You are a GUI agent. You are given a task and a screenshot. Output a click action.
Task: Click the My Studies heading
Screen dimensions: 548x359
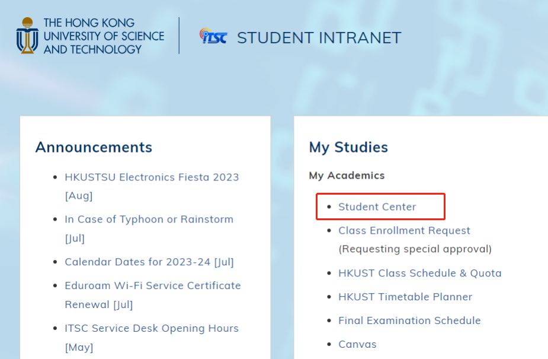click(x=348, y=147)
